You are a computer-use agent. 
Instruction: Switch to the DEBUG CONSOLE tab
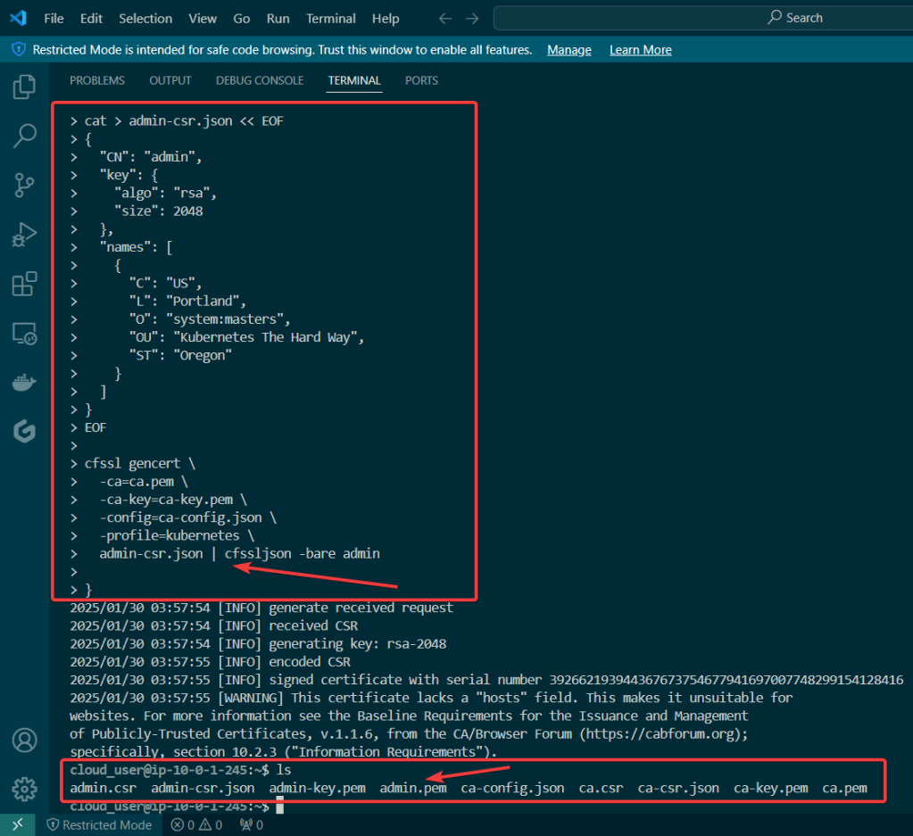[x=260, y=80]
